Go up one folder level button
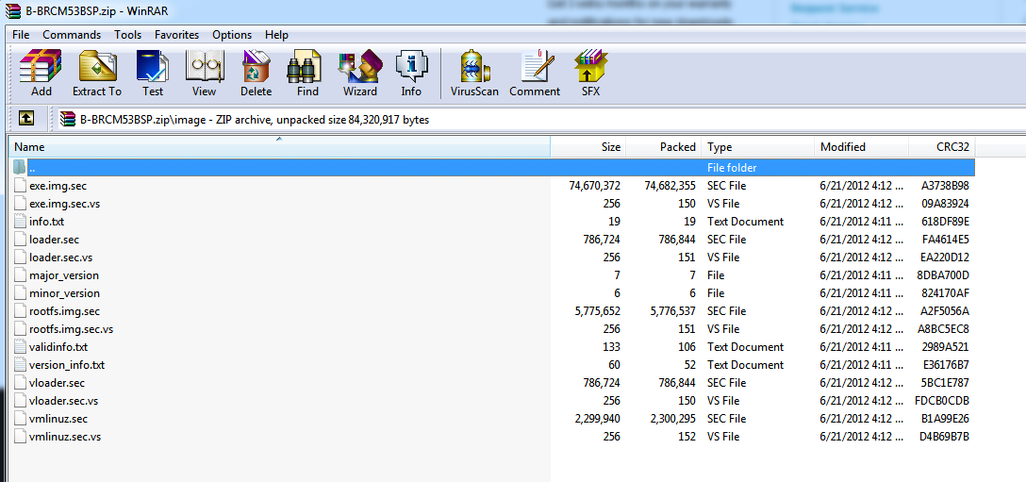 click(x=25, y=118)
